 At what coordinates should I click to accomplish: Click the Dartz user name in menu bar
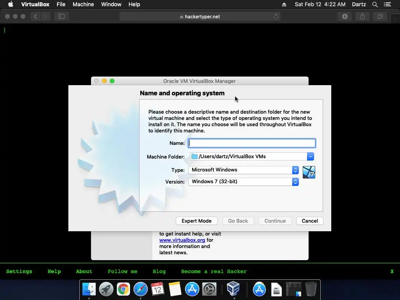tap(359, 4)
